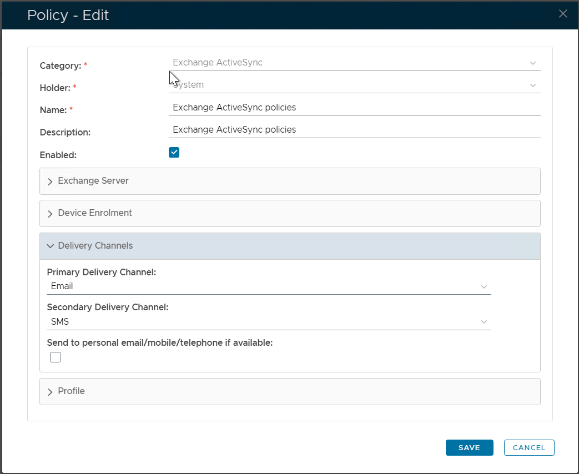Click the Description text field

click(x=354, y=129)
